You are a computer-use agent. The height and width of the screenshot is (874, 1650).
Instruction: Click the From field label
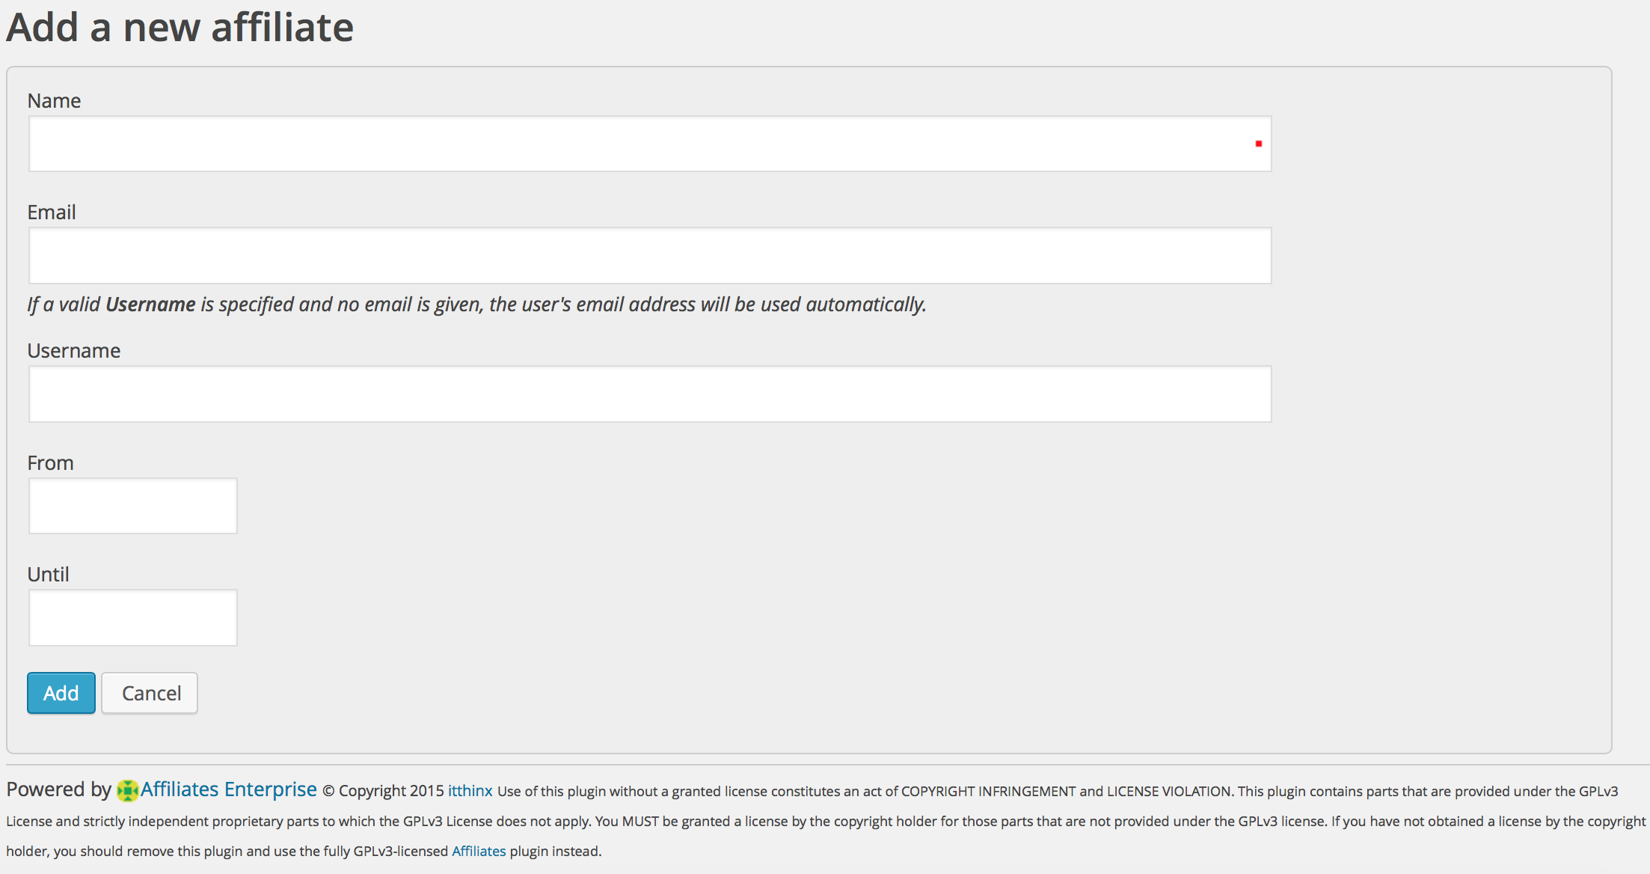50,462
